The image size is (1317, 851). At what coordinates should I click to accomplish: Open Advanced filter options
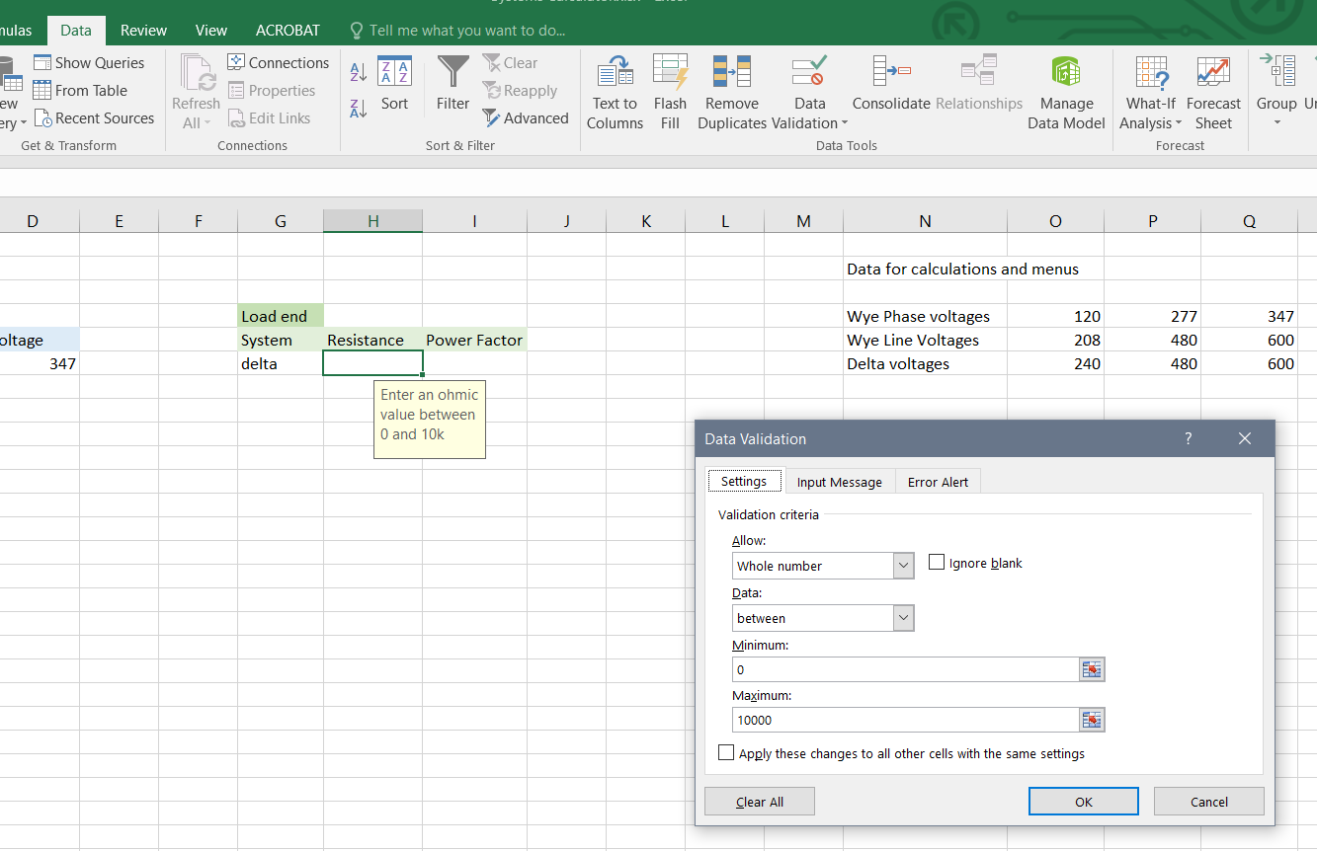click(x=526, y=117)
